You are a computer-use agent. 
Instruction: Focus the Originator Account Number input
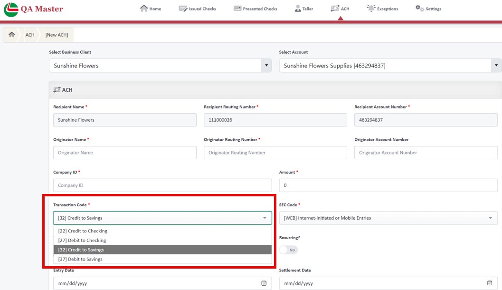426,153
